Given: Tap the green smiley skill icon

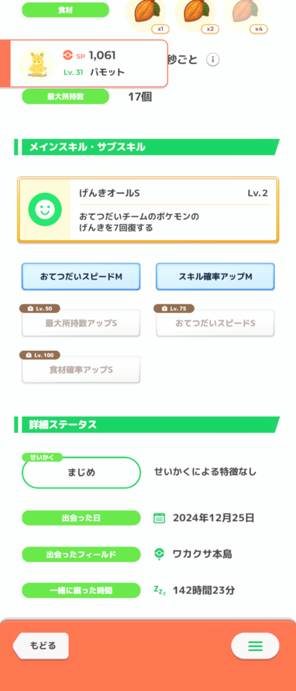Looking at the screenshot, I should tap(45, 210).
